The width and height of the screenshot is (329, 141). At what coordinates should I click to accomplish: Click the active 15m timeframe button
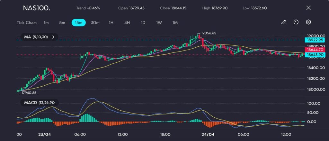click(78, 23)
